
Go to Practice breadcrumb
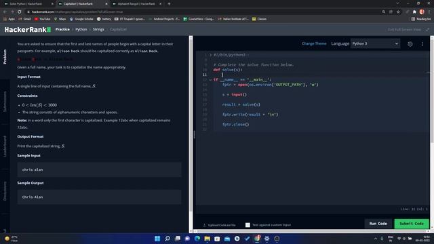click(62, 29)
